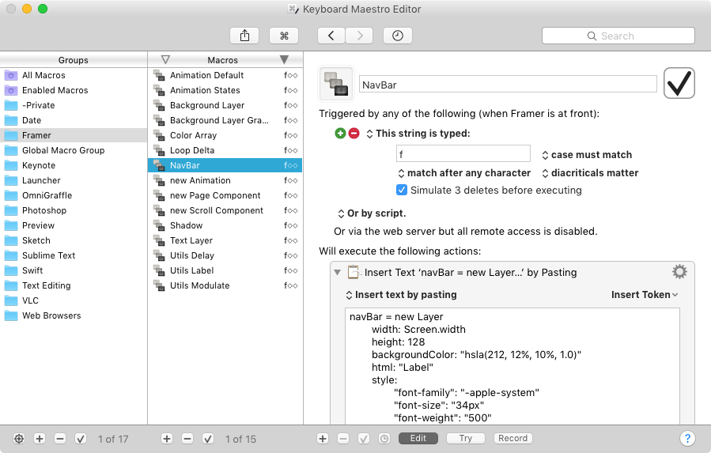
Task: Select the Loop Delta macro
Action: pyautogui.click(x=225, y=150)
